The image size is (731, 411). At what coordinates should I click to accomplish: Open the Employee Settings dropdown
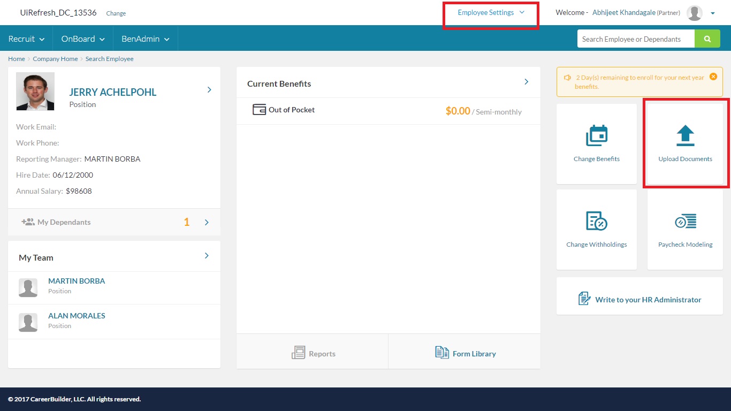(x=491, y=13)
